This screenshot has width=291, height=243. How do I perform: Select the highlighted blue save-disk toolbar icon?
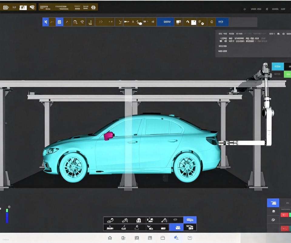[59, 22]
